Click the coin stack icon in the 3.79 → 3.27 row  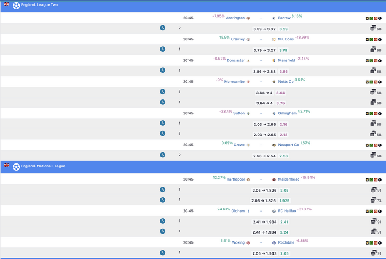[x=373, y=50]
